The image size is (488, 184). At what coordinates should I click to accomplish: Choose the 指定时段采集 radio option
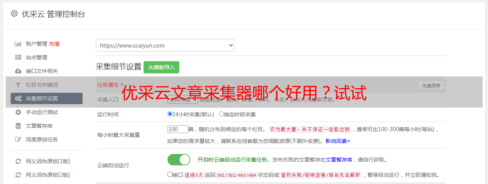(x=221, y=114)
